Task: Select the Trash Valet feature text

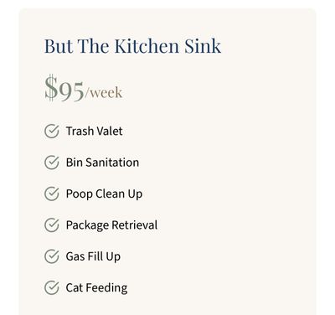Action: [x=94, y=131]
